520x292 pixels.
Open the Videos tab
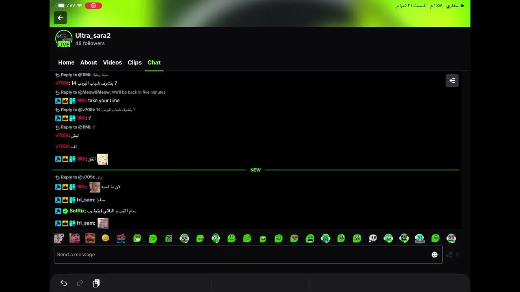click(x=112, y=62)
